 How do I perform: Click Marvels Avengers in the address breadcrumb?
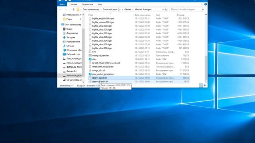click(143, 10)
